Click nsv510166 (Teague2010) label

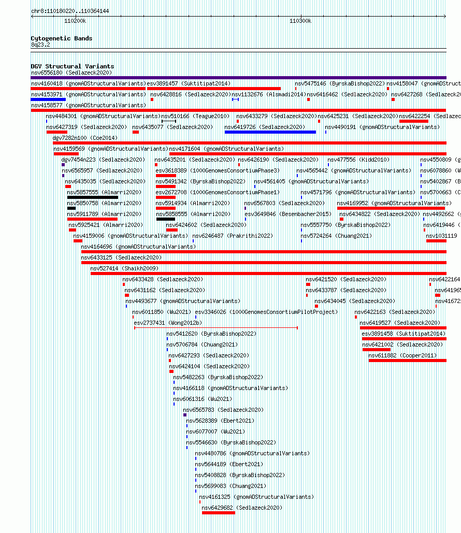(195, 116)
